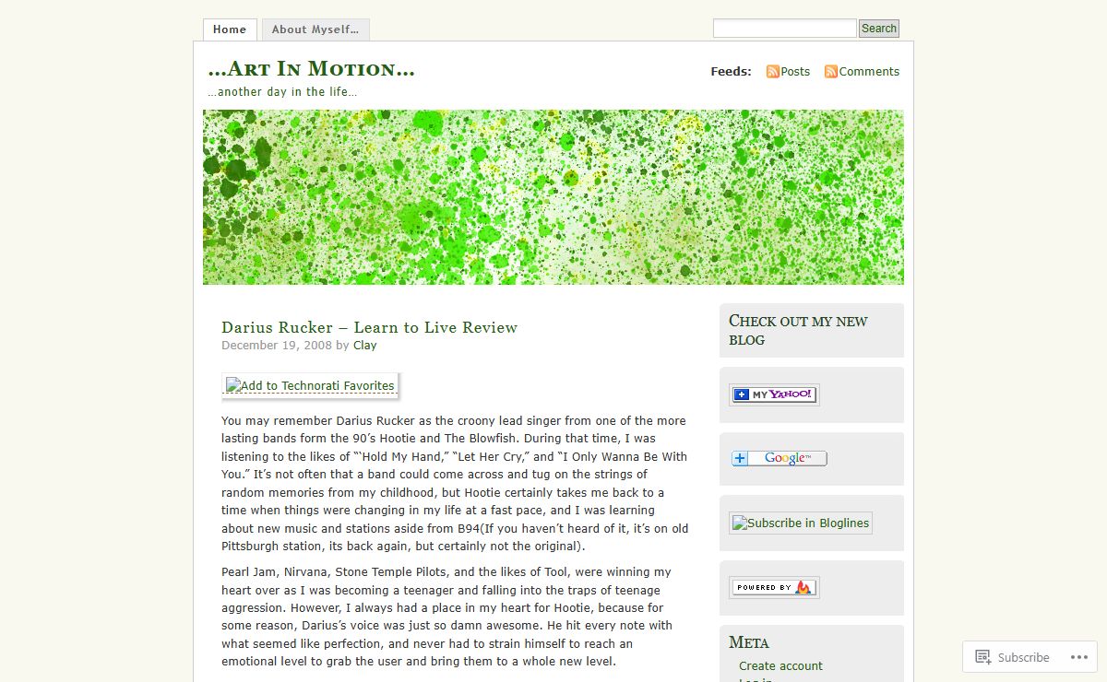Click the post date December 19, 2008
Image resolution: width=1107 pixels, height=682 pixels.
pyautogui.click(x=277, y=346)
